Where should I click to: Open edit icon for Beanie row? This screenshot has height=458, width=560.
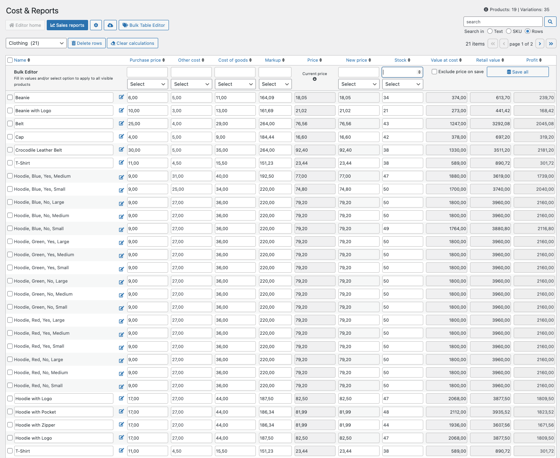(x=121, y=97)
